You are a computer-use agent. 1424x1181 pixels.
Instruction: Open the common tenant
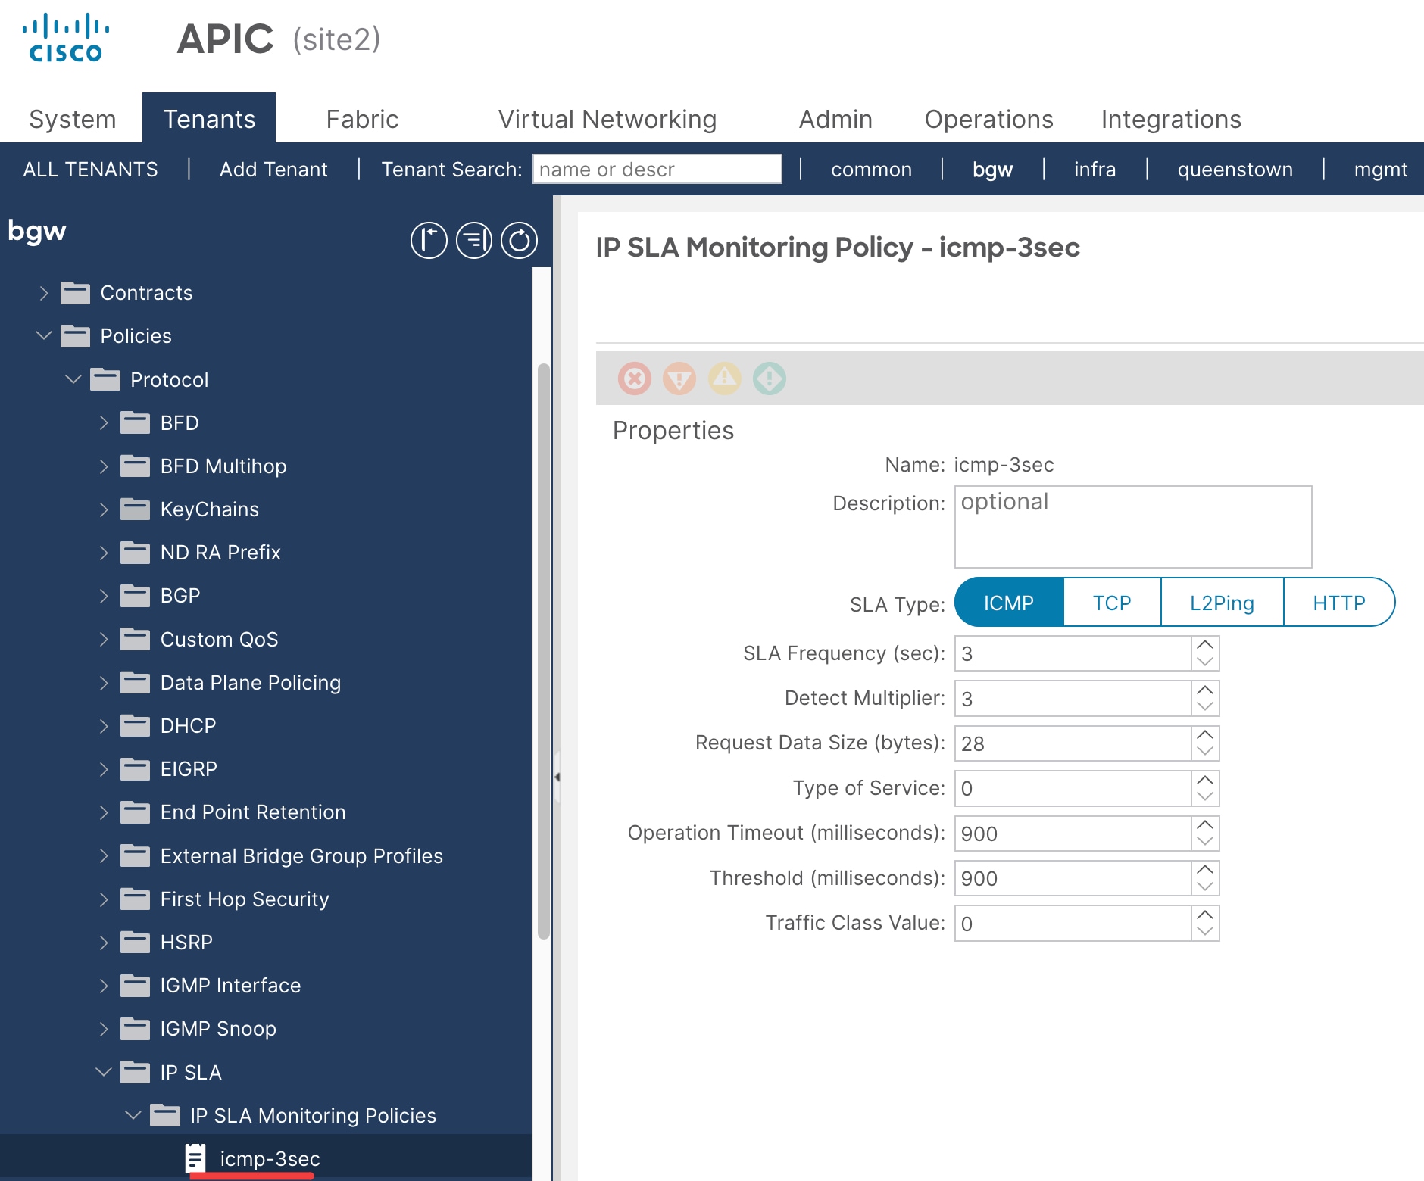(871, 169)
